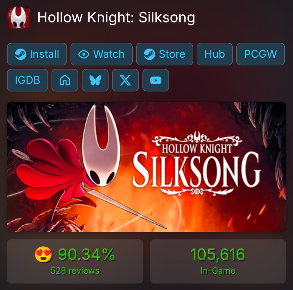Open the X social profile link
The width and height of the screenshot is (293, 290).
[x=125, y=80]
